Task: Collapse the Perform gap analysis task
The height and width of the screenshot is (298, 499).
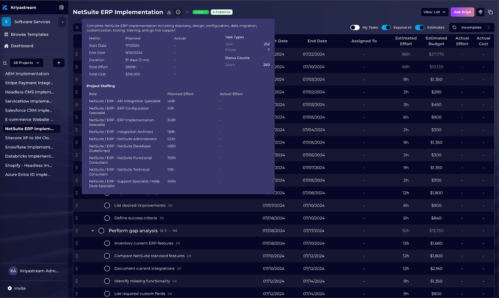Action: pos(93,230)
